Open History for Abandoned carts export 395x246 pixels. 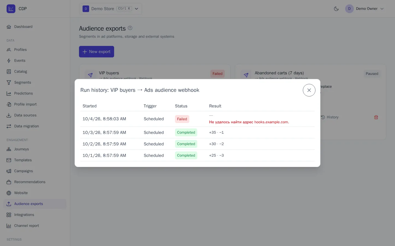pos(330,117)
